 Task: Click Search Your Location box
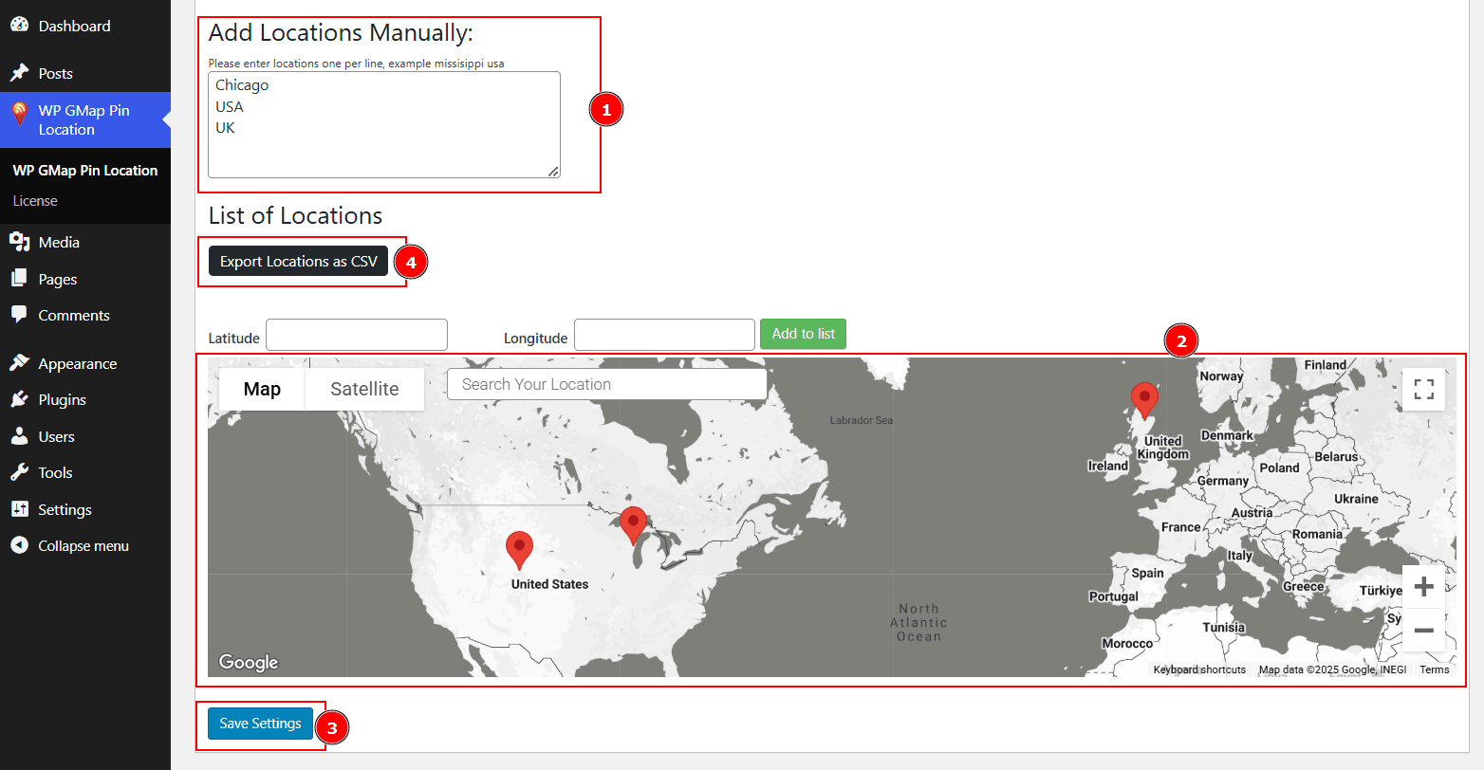(607, 384)
